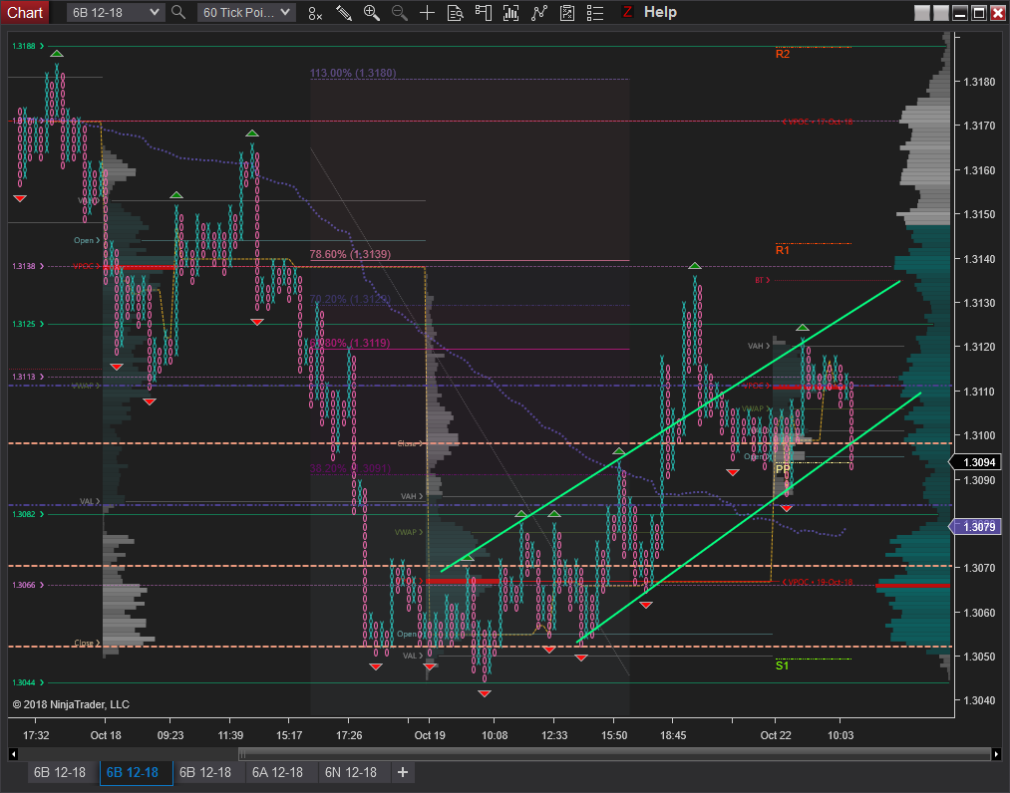Select the S1 pivot label
The width and height of the screenshot is (1010, 793).
coord(782,665)
